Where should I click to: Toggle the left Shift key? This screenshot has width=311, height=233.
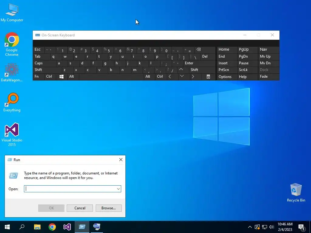(x=47, y=70)
